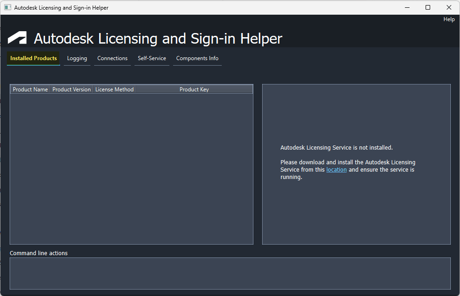Click 'Autodesk Licensing Service is not installed.' text
Viewport: 460px width, 296px height.
point(337,148)
